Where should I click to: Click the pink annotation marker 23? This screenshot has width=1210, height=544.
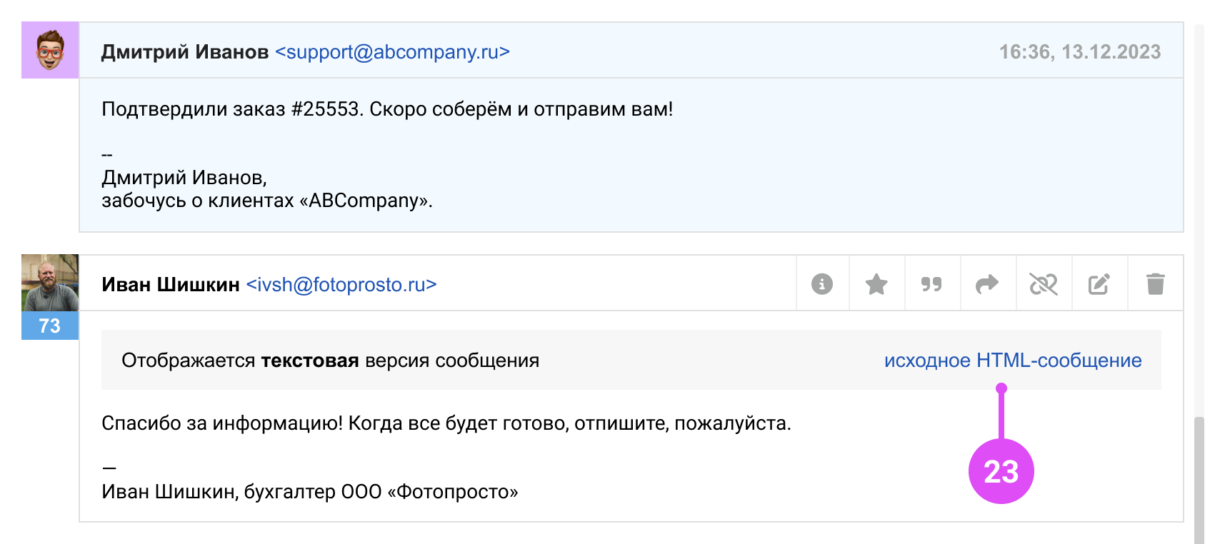point(1001,471)
